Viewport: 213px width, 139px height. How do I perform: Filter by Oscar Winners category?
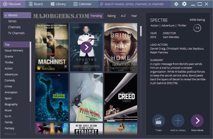pyautogui.click(x=14, y=50)
